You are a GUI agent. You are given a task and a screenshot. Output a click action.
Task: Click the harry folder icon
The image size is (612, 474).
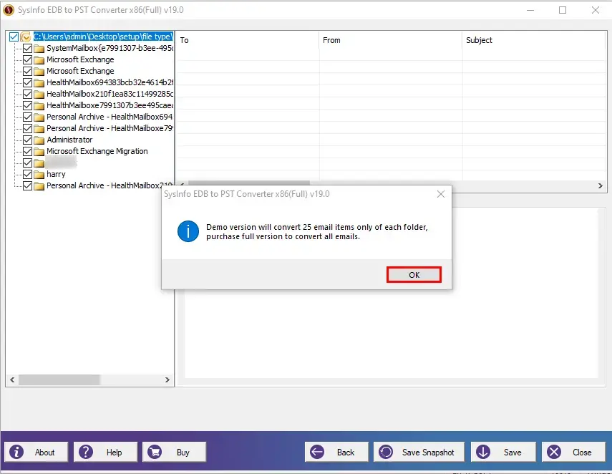click(x=39, y=175)
